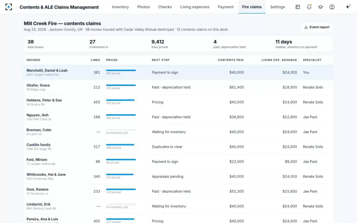Open the Brennan, Colm claim
Viewport: 357px width, 223px height.
click(178, 132)
